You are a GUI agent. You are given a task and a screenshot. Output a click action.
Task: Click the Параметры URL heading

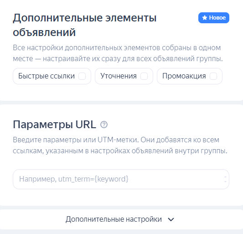pyautogui.click(x=55, y=125)
